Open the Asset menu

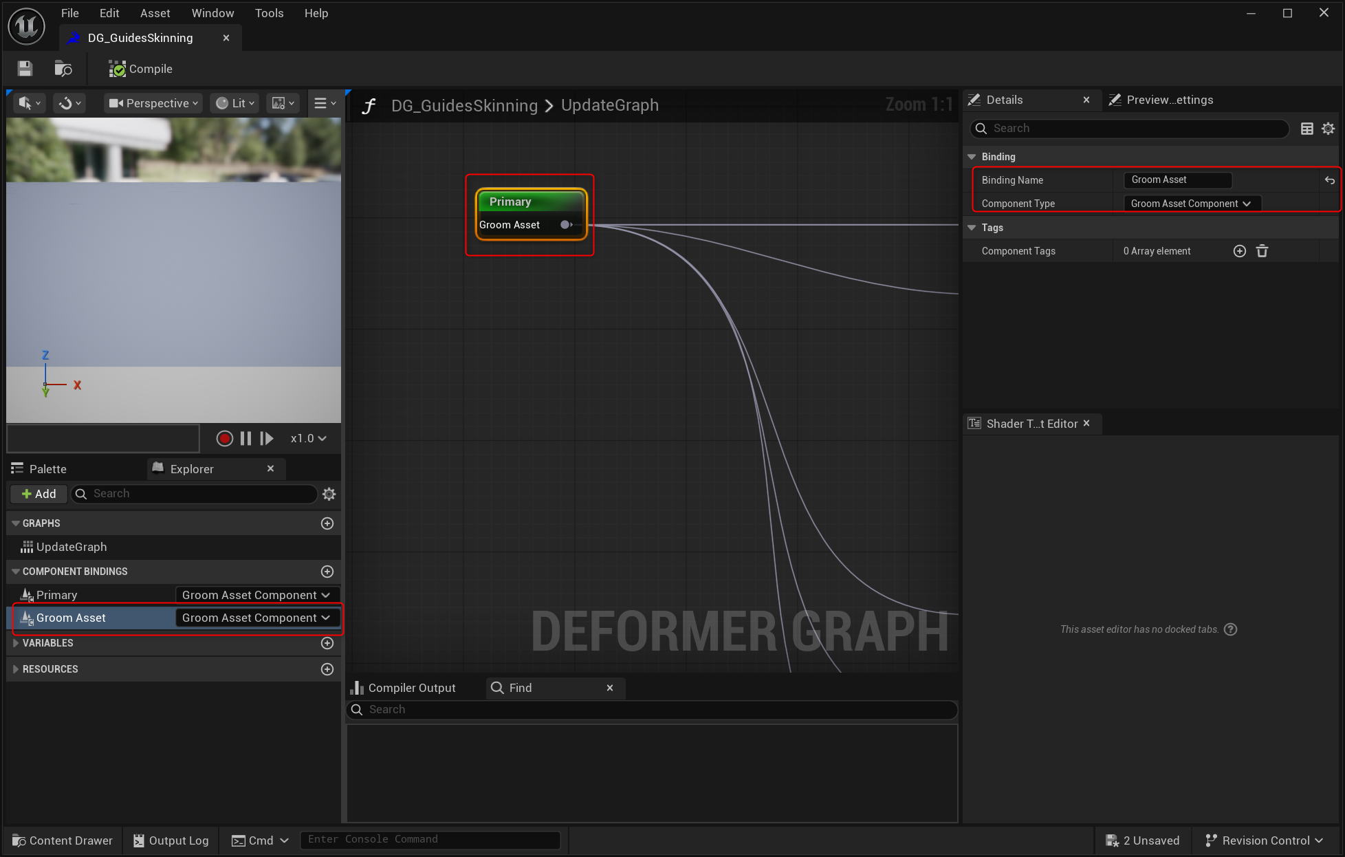155,13
